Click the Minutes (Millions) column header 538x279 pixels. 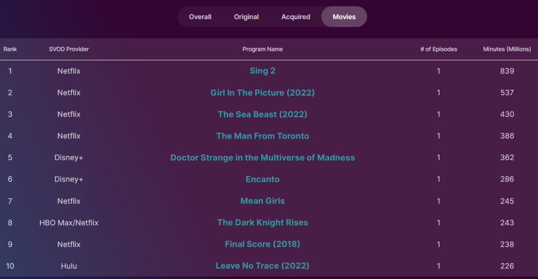click(507, 49)
